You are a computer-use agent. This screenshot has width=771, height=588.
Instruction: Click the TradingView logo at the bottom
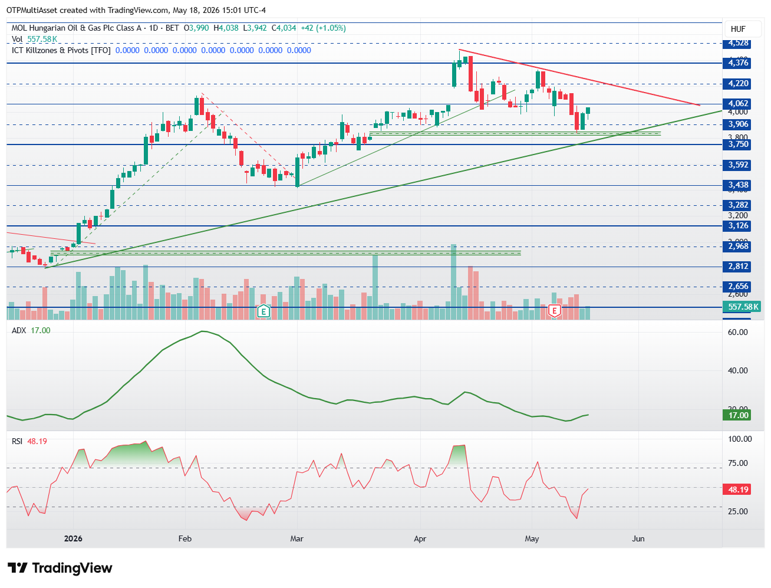click(60, 568)
